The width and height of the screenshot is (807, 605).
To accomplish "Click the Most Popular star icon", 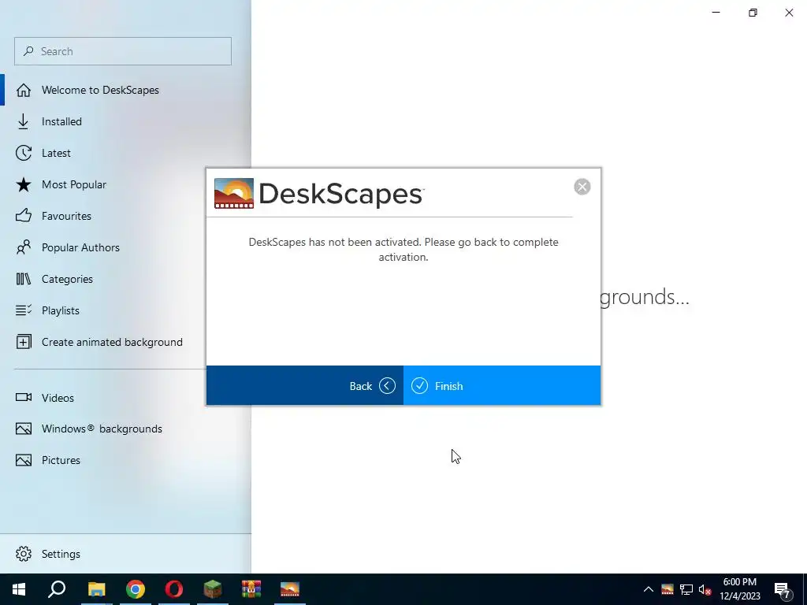I will coord(23,184).
